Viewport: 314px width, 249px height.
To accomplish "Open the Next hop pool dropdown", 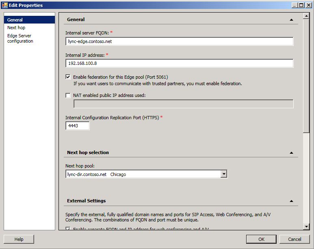I will pos(224,174).
